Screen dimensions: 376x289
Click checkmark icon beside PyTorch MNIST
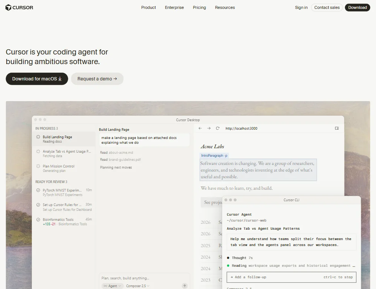pos(38,190)
